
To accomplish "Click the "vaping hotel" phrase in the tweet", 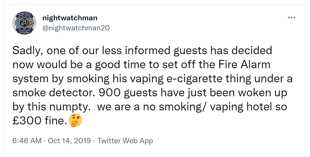I will (x=241, y=107).
